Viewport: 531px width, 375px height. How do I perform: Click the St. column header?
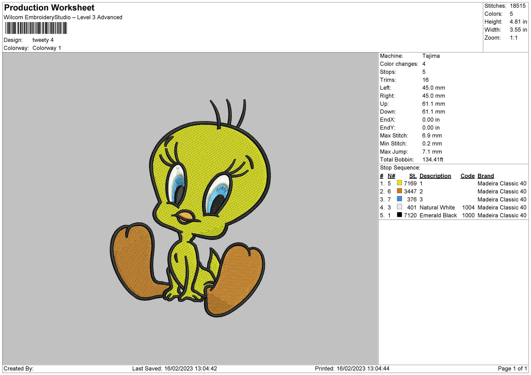413,176
